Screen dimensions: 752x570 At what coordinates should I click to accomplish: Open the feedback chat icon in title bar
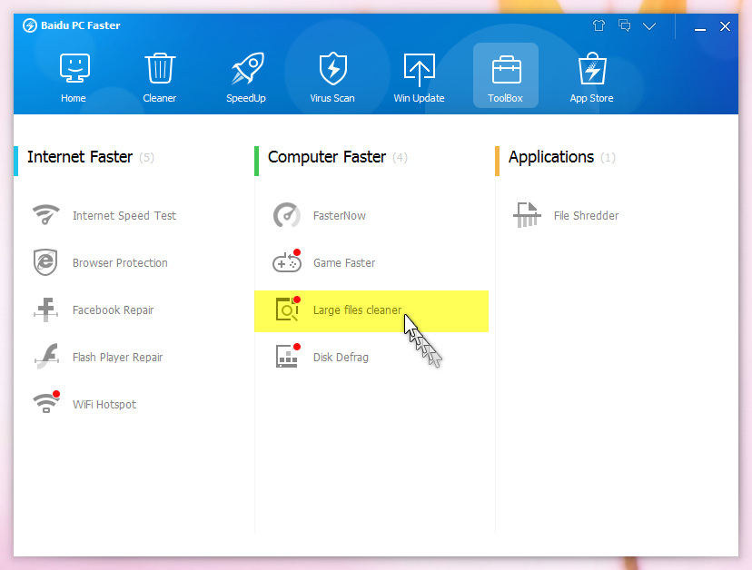coord(625,25)
